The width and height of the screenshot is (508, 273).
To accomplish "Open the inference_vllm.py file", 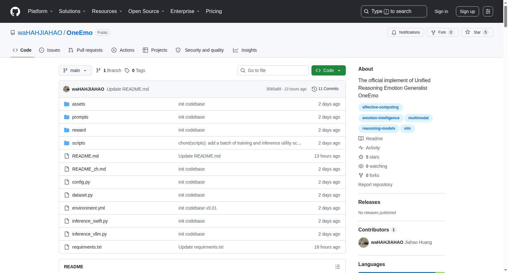I will point(90,234).
